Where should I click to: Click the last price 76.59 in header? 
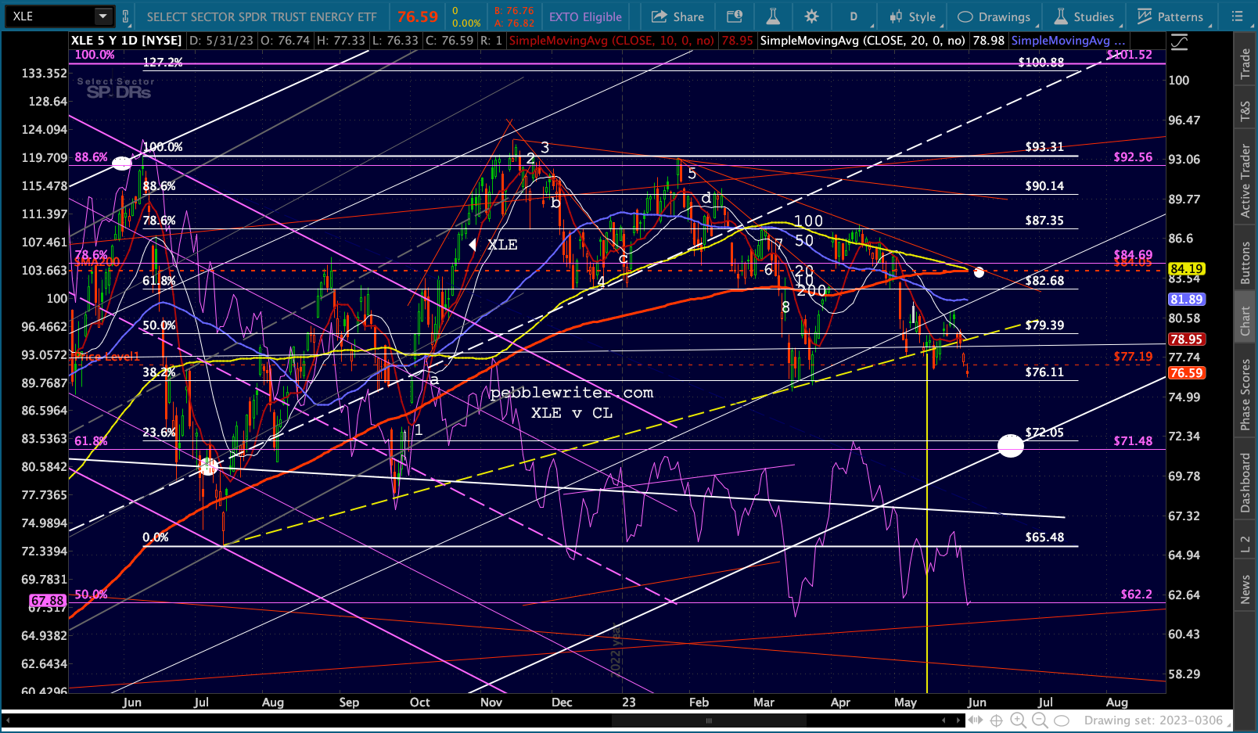point(417,16)
